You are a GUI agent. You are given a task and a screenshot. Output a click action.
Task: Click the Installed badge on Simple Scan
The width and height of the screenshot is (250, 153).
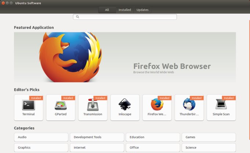[229, 98]
